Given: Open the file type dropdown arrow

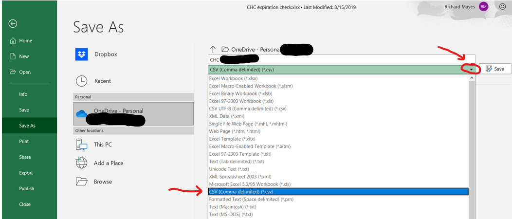Looking at the screenshot, I should (x=471, y=70).
